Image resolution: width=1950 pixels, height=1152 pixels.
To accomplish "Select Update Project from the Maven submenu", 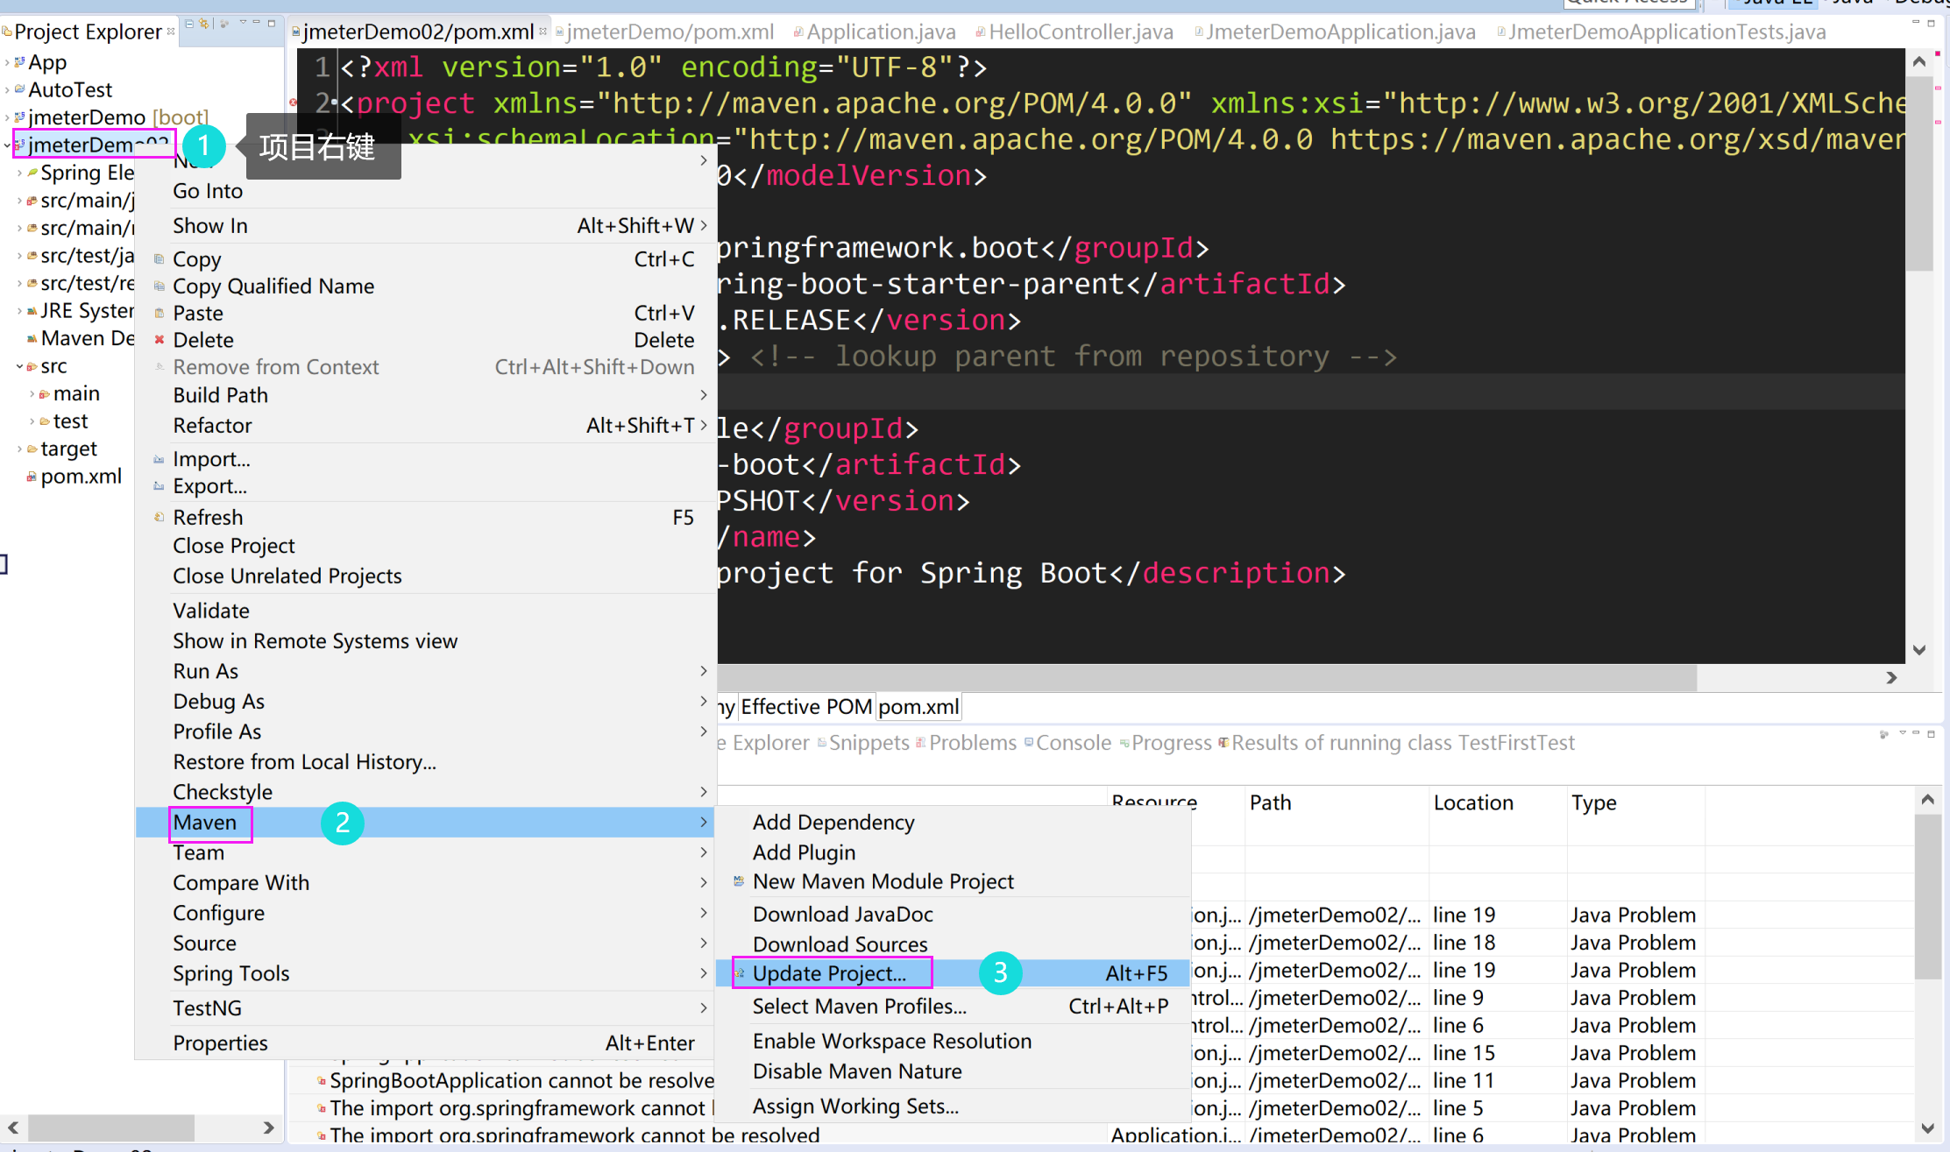I will coord(829,972).
